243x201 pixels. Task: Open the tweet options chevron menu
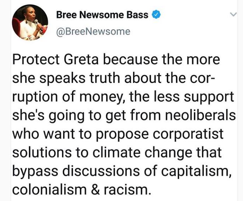coord(233,15)
